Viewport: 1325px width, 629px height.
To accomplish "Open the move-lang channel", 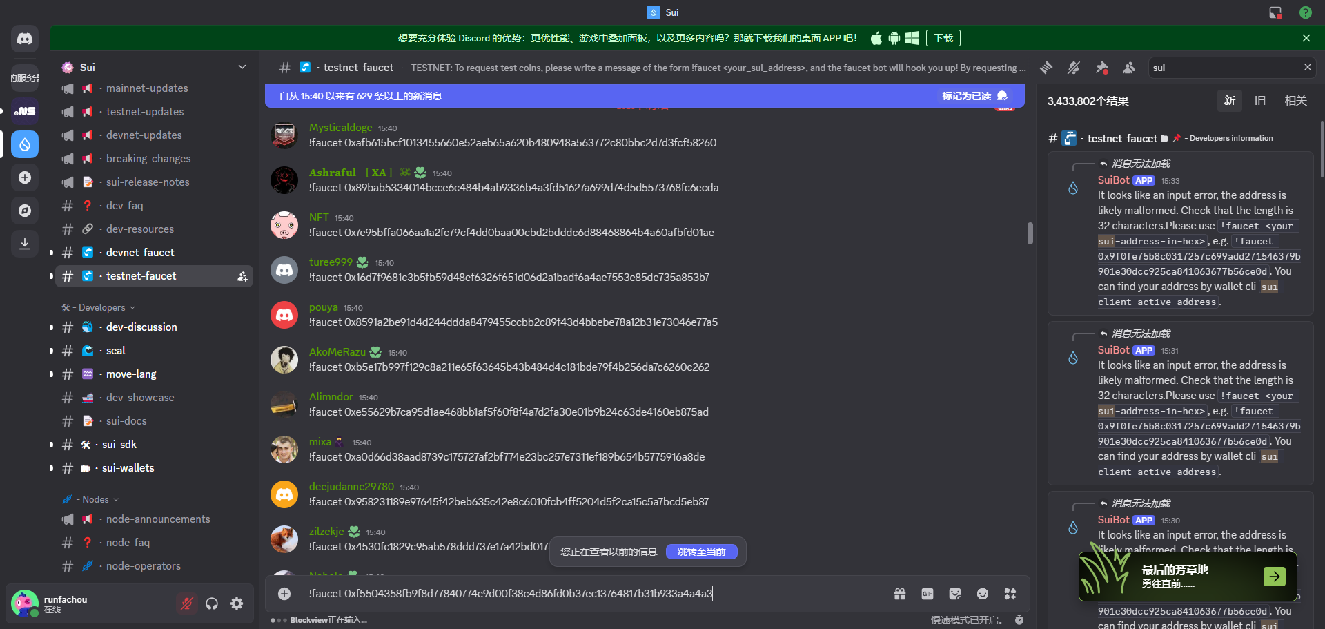I will coord(154,374).
